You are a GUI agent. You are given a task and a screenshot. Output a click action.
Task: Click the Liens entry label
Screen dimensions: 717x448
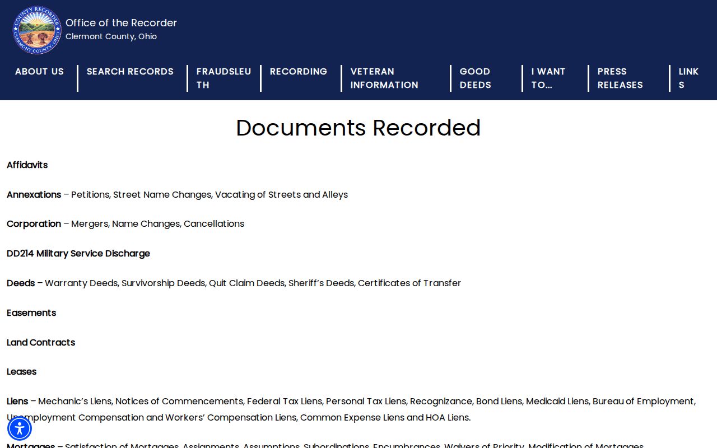[x=17, y=402]
